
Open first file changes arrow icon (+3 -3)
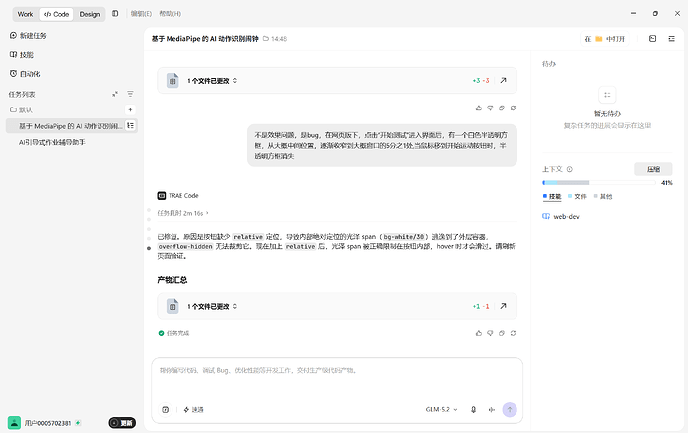point(503,80)
